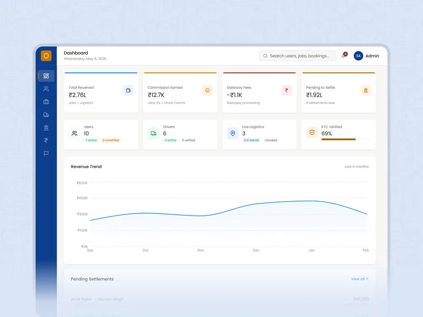Click the 5 verified drivers label
This screenshot has width=423, height=317.
click(x=188, y=140)
